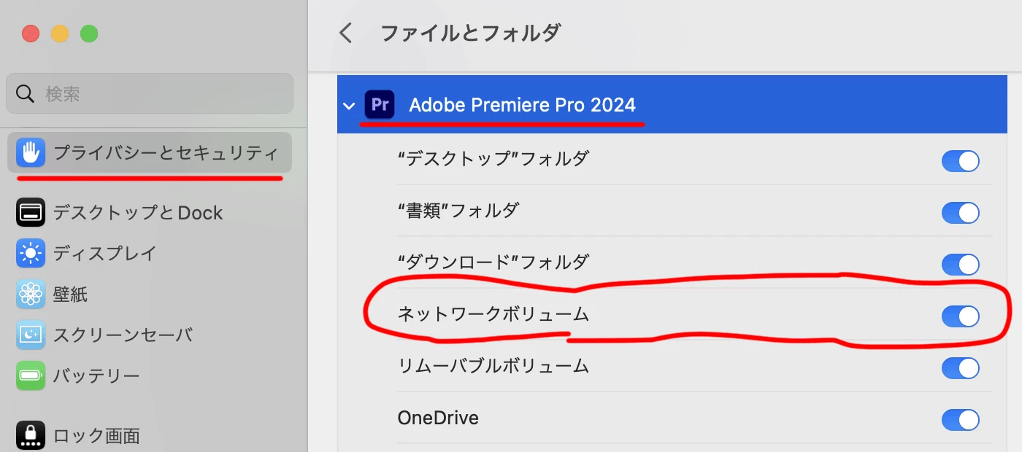The image size is (1022, 452).
Task: Collapse the Adobe Premiere Pro 2024 row
Action: click(x=350, y=106)
